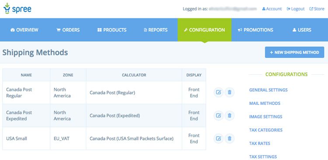Click the Calculator column header
This screenshot has width=328, height=160.
click(x=134, y=75)
